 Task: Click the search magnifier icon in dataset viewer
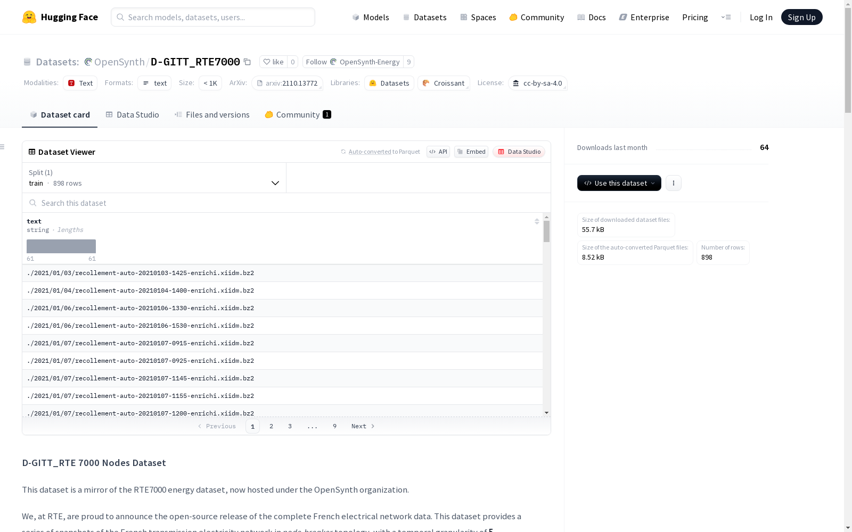tap(33, 203)
